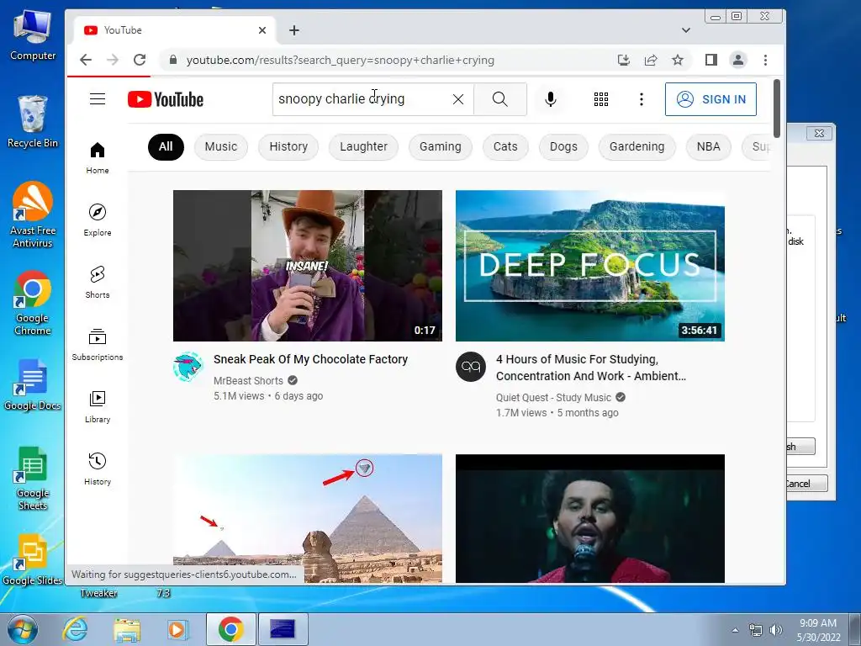This screenshot has height=646, width=861.
Task: Go to Home in the sidebar
Action: [98, 158]
